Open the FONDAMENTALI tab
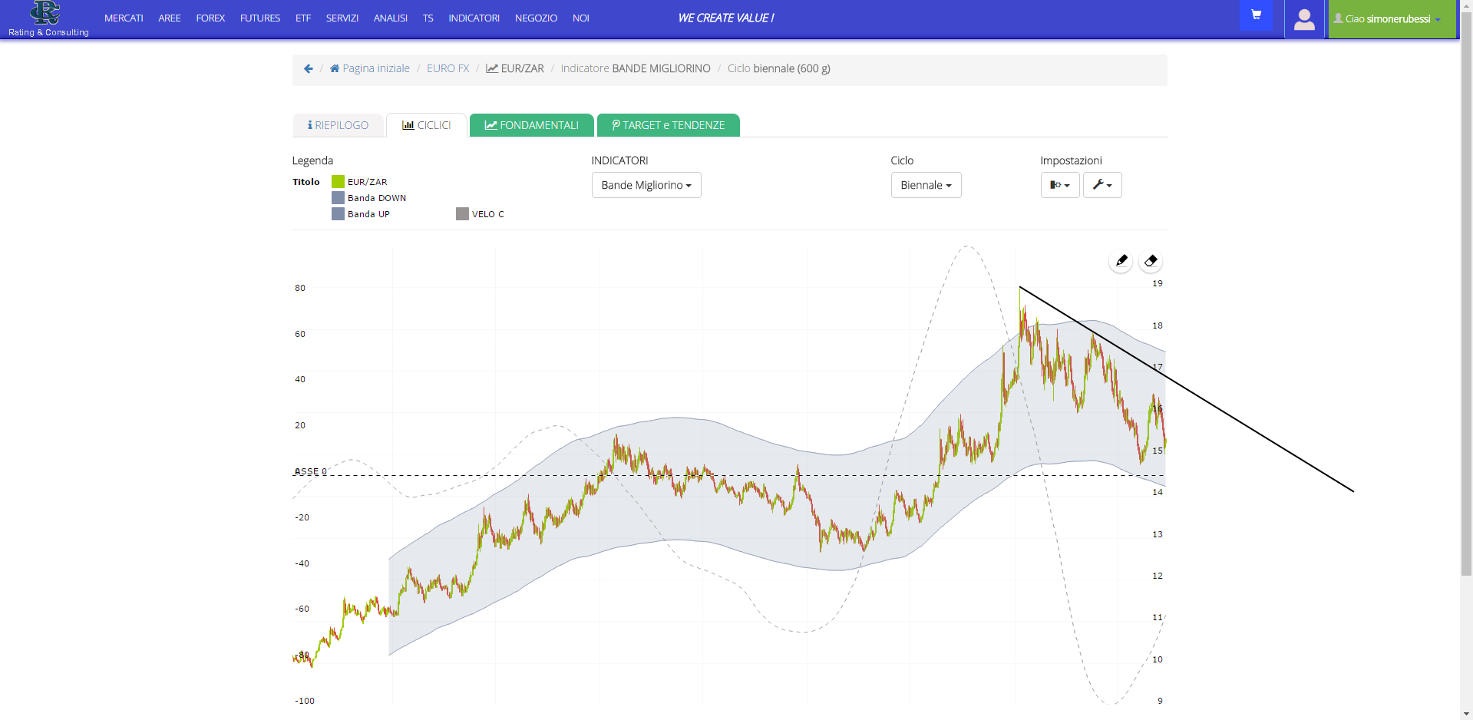1473x720 pixels. (x=531, y=125)
